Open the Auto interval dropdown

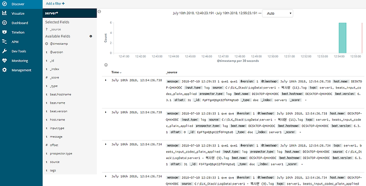tap(278, 13)
